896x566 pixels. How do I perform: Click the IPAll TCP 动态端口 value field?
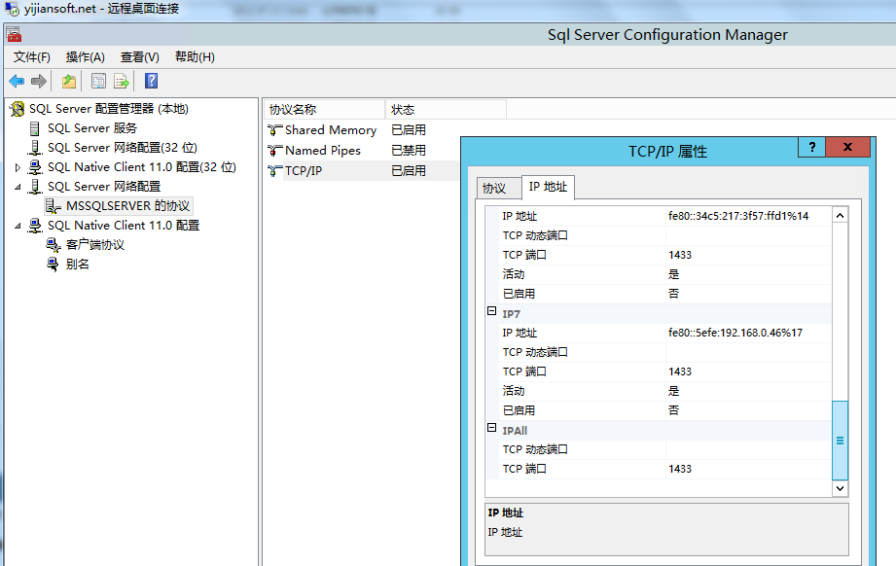[x=748, y=449]
